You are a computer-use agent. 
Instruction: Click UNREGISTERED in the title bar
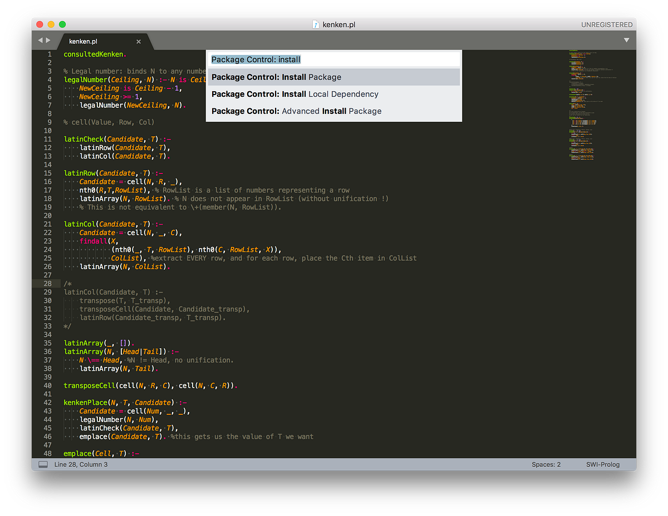coord(607,24)
